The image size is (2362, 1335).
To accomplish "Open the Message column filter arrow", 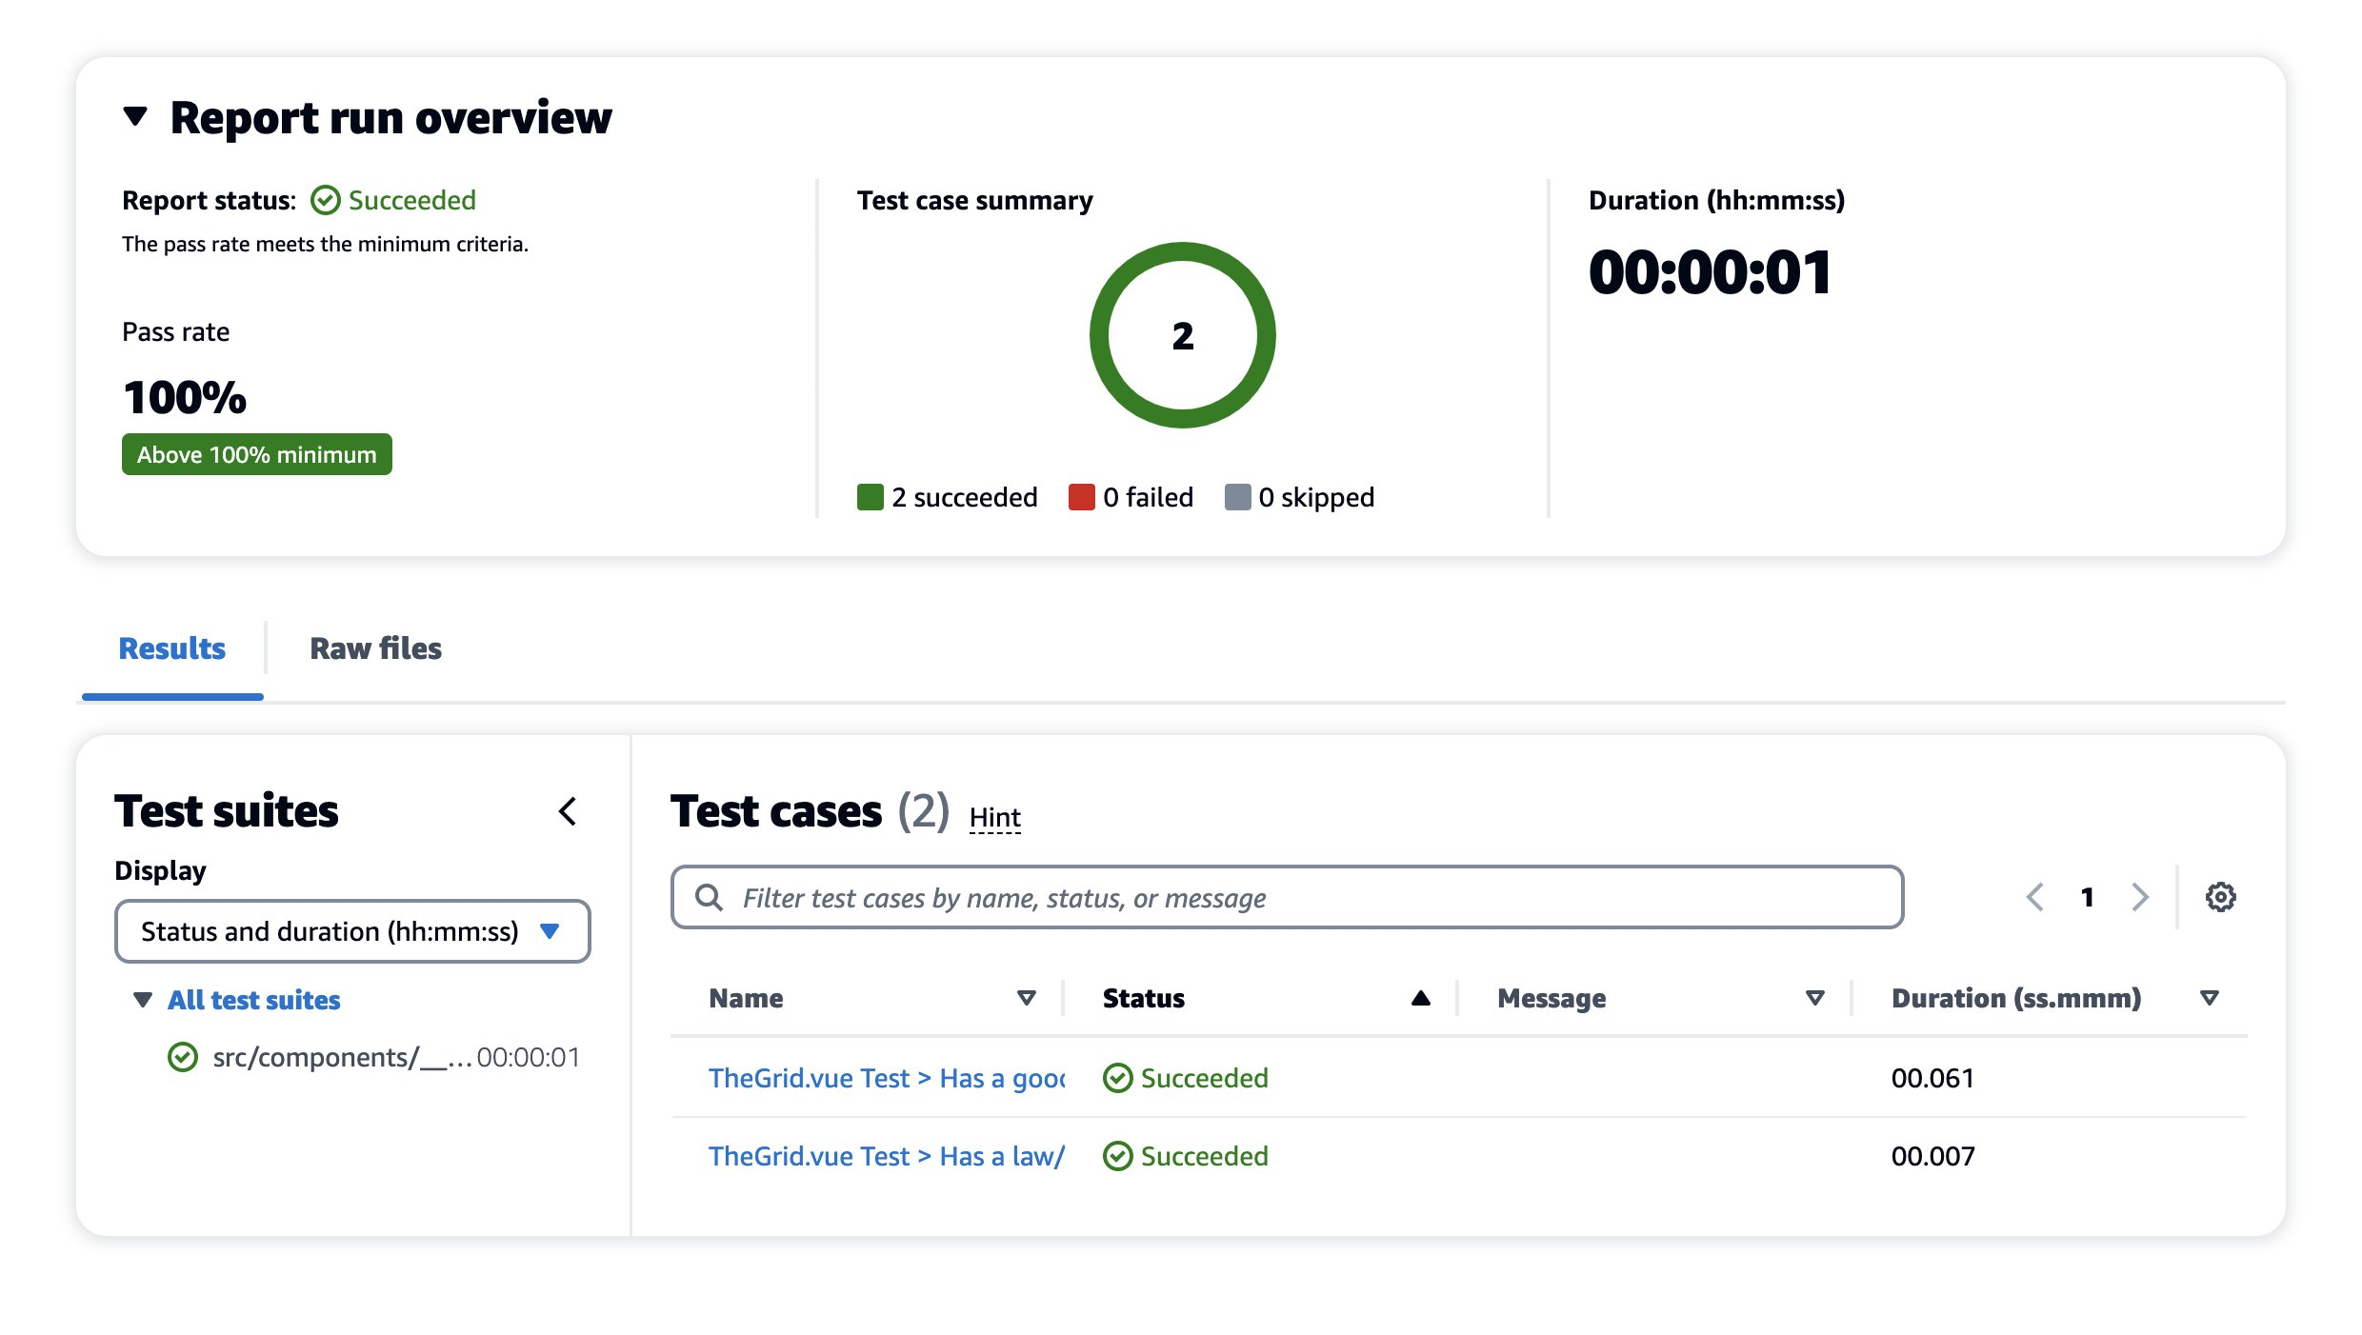I will (1815, 998).
